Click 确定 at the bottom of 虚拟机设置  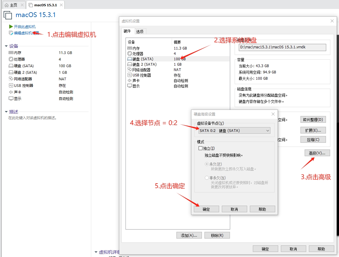pyautogui.click(x=265, y=249)
